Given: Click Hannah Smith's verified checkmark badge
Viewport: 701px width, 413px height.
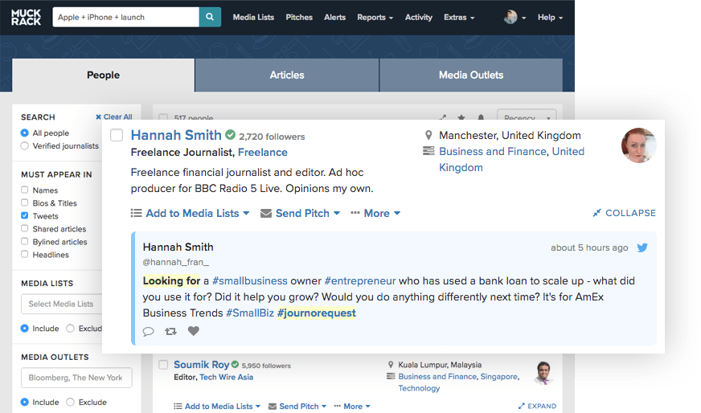Looking at the screenshot, I should pos(230,134).
